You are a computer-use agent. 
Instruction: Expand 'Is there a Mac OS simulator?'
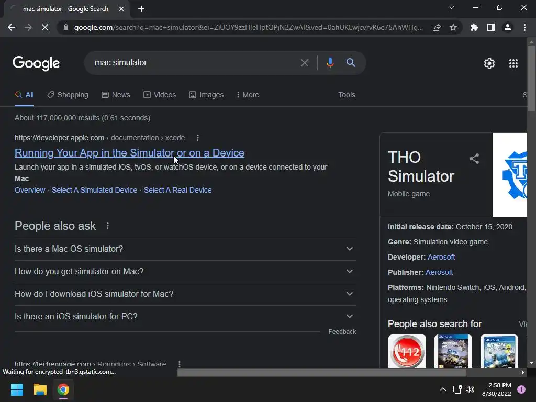pyautogui.click(x=185, y=249)
